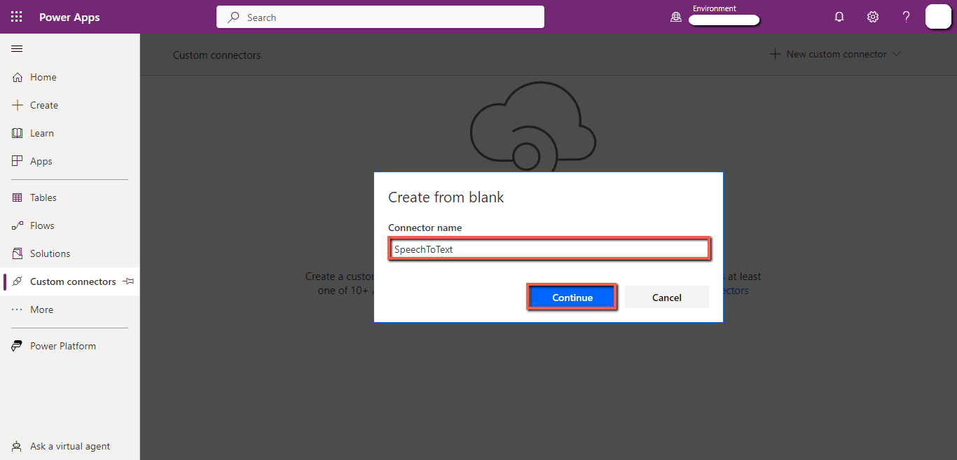This screenshot has height=460, width=957.
Task: Open Tables in the navigation
Action: (43, 197)
